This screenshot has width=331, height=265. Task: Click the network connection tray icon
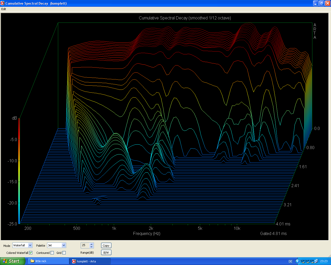click(x=316, y=261)
